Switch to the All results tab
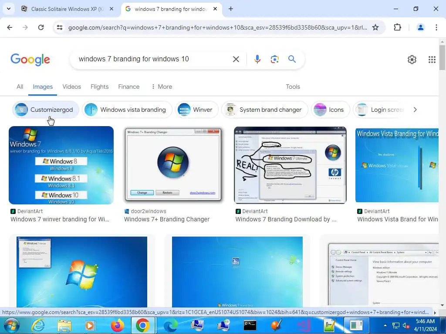This screenshot has height=334, width=446. tap(20, 87)
